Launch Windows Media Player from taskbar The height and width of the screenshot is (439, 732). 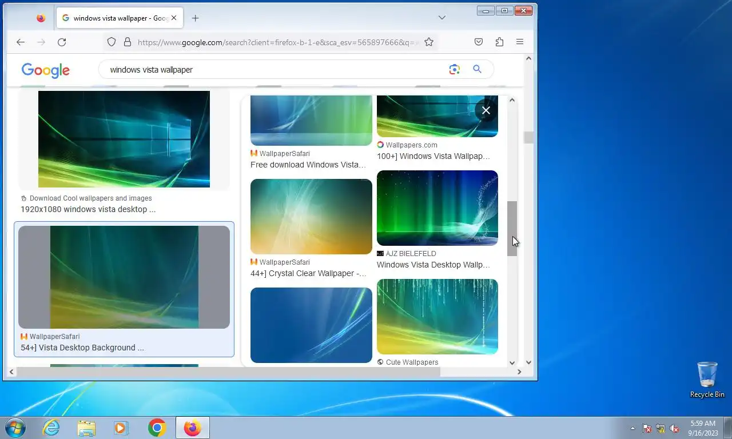(x=121, y=428)
